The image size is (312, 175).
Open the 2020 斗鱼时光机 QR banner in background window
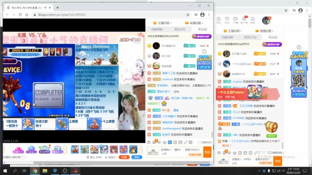(x=299, y=74)
